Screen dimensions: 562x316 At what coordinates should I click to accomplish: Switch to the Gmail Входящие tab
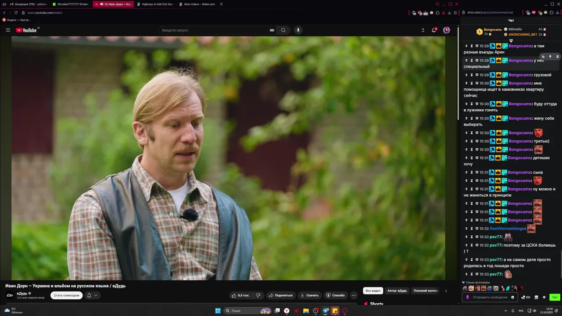pos(28,4)
